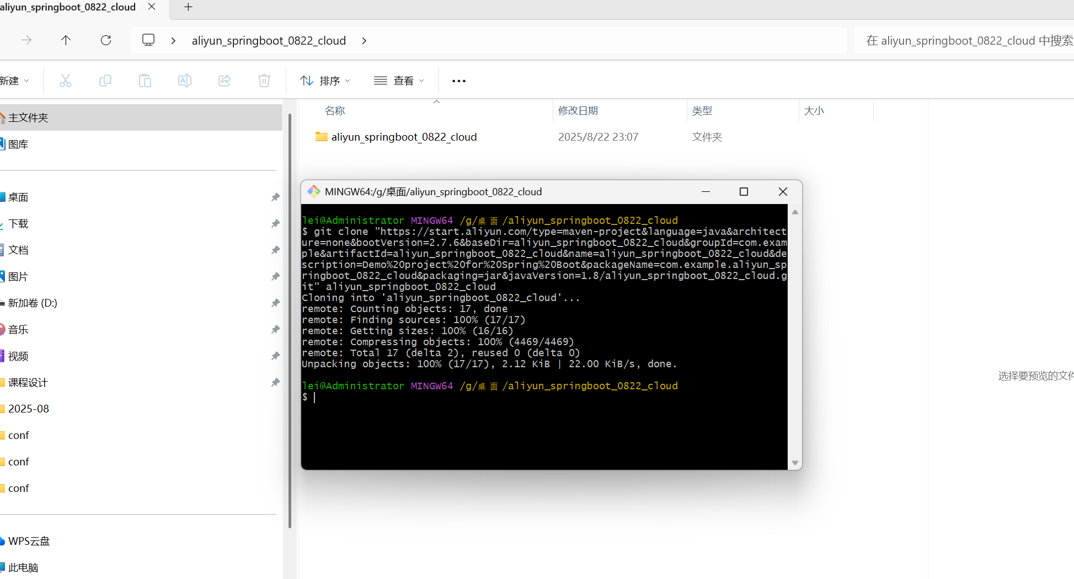Maximize the MINGW64 terminal window
This screenshot has width=1074, height=579.
[744, 191]
